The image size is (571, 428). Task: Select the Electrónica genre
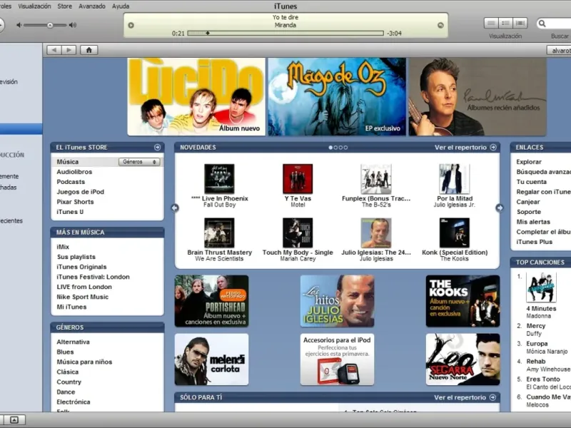[x=74, y=402]
